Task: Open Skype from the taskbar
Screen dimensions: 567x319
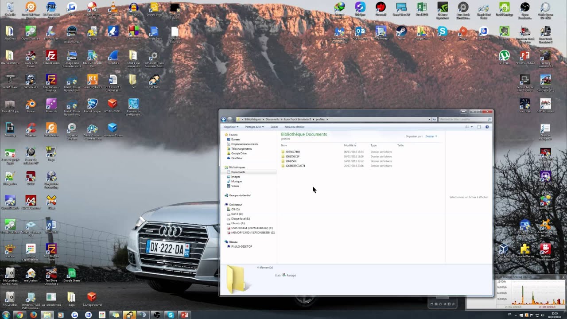Action: (171, 315)
